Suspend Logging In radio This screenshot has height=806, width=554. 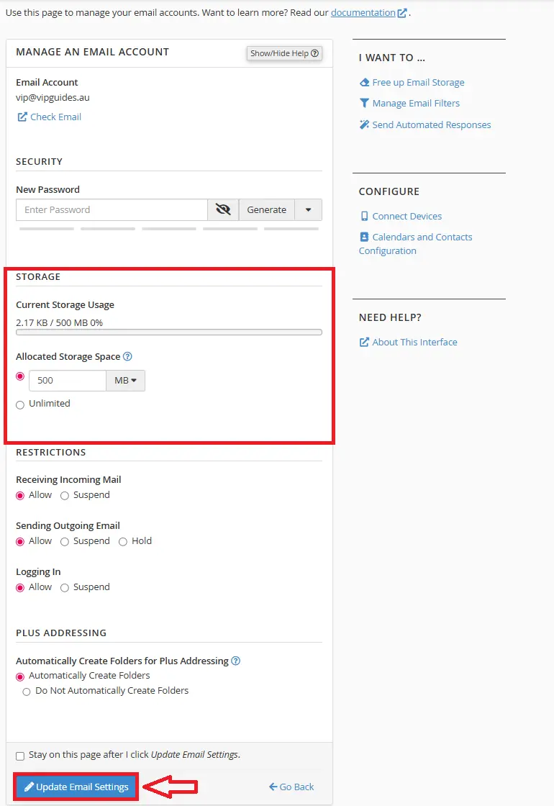coord(65,587)
